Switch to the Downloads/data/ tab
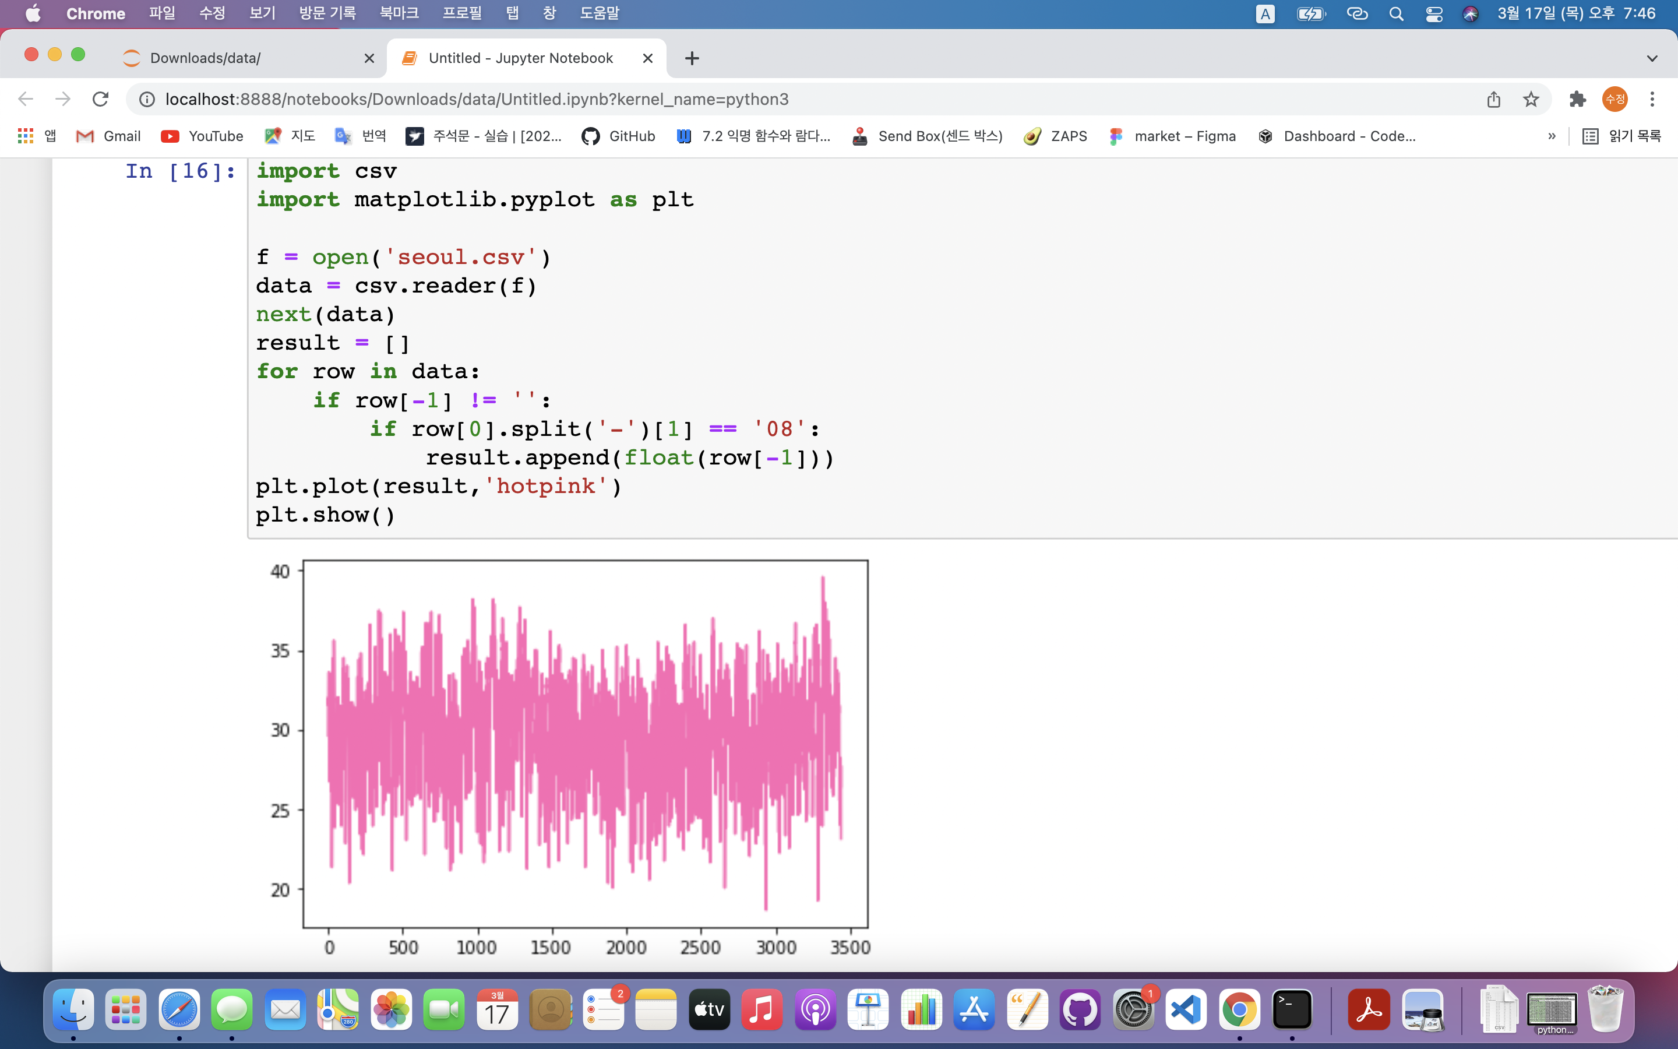 [x=205, y=58]
